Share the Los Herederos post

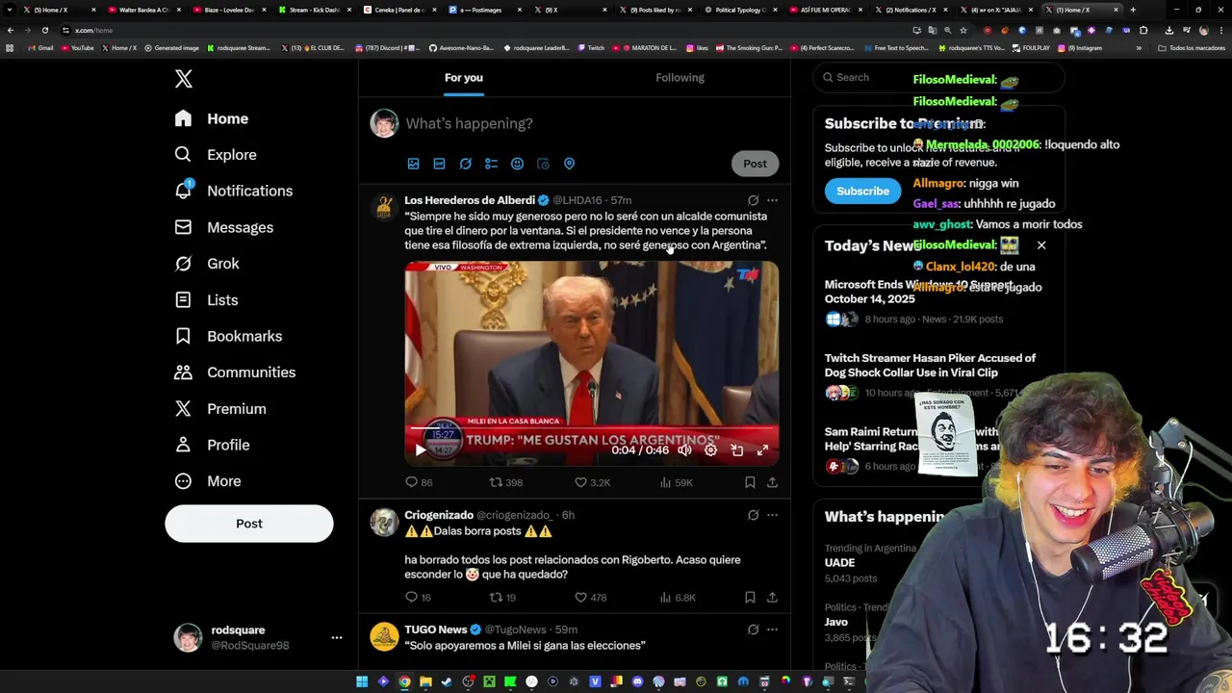coord(772,482)
